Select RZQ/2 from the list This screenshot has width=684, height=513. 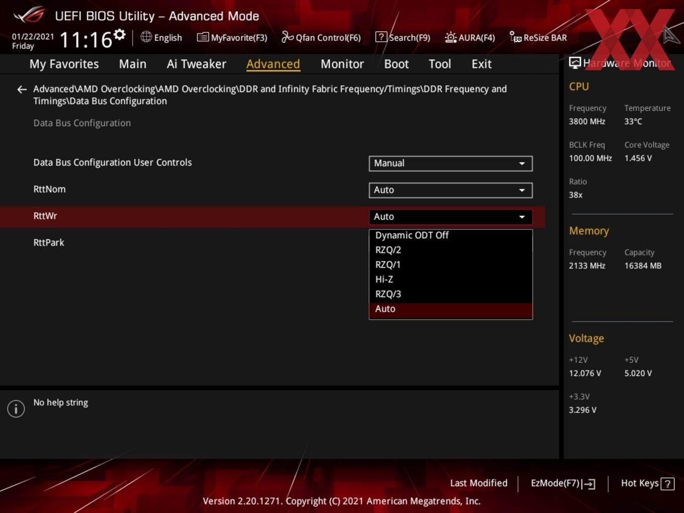pos(451,250)
